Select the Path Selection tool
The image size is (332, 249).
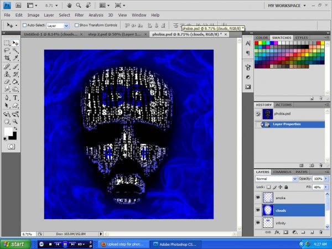(7, 105)
